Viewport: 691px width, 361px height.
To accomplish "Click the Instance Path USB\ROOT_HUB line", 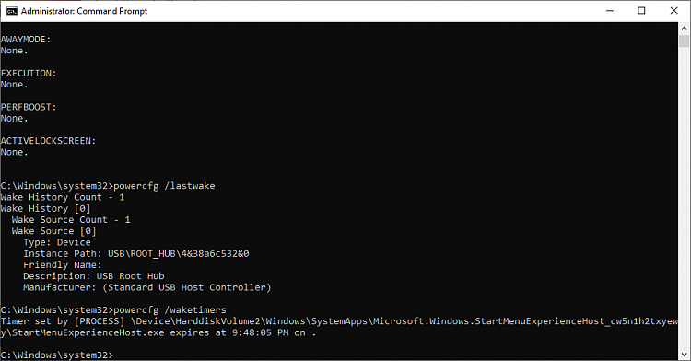I will [136, 253].
